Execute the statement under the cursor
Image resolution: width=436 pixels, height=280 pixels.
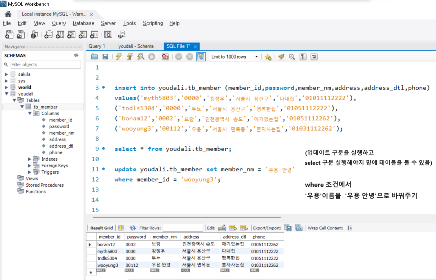[130, 57]
